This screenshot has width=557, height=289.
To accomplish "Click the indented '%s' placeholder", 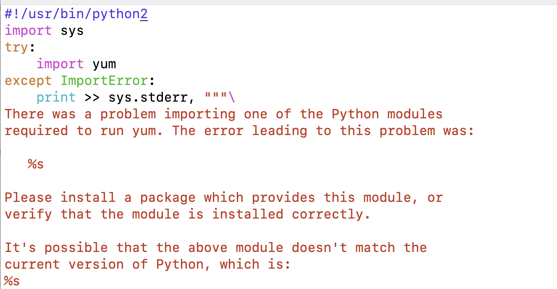I will point(36,164).
